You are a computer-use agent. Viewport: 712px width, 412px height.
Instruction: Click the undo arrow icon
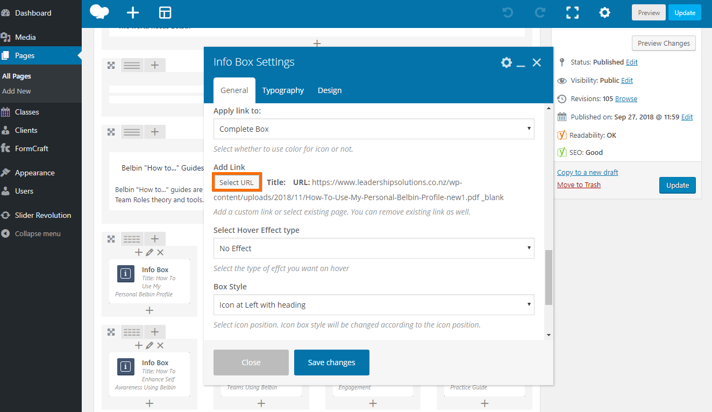(508, 13)
